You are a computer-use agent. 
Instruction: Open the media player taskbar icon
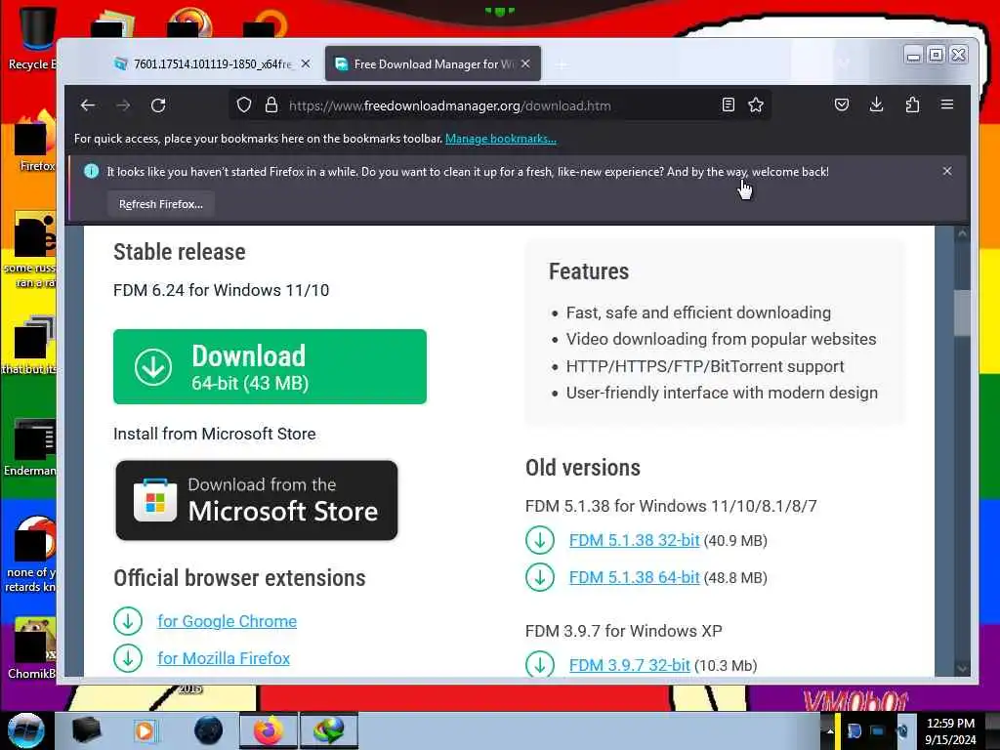pyautogui.click(x=146, y=730)
